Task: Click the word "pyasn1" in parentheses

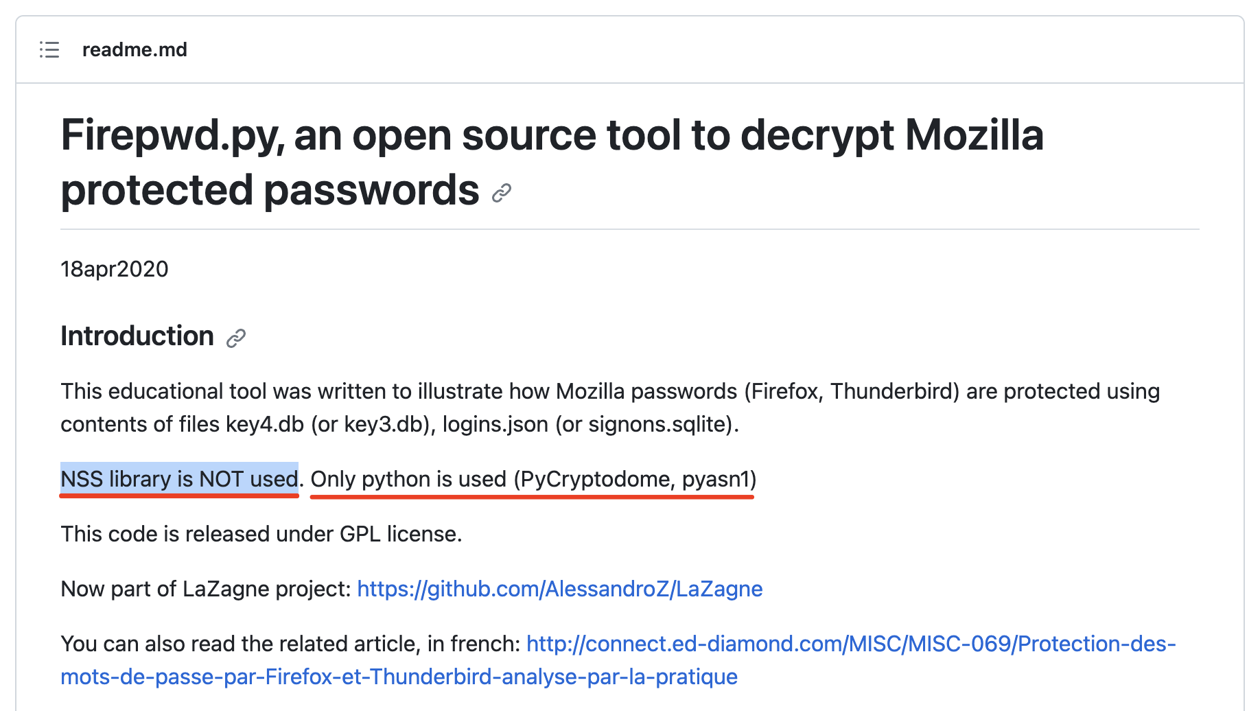Action: [715, 479]
